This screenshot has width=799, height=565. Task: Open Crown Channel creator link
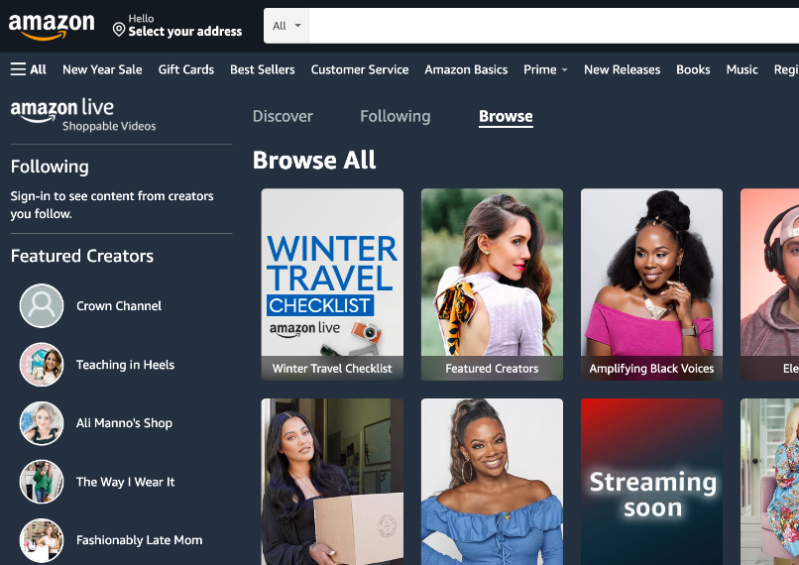click(x=119, y=305)
